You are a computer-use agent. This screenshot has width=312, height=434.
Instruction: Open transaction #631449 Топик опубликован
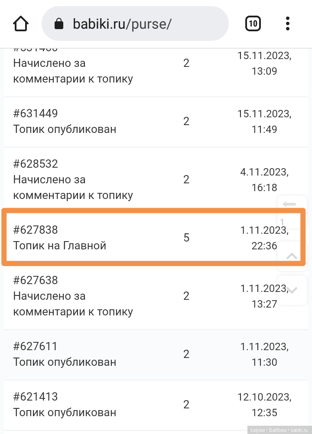(156, 122)
